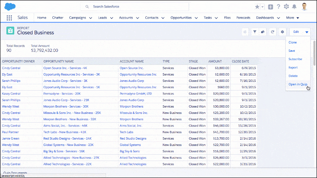317x178 pixels.
Task: Refresh the report with the reload icon
Action: pos(273,32)
